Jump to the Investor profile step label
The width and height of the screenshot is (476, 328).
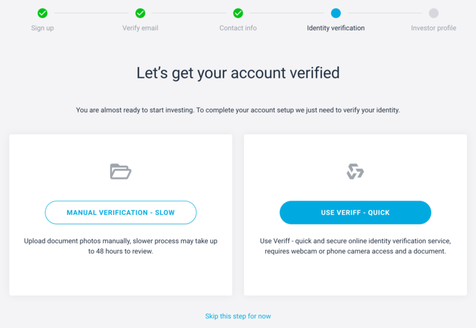(434, 28)
